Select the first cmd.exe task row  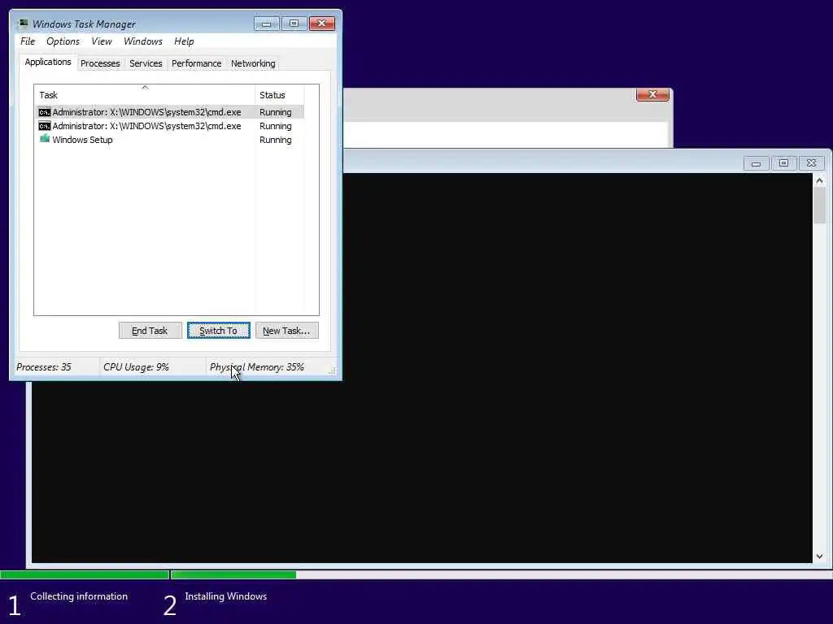click(170, 112)
